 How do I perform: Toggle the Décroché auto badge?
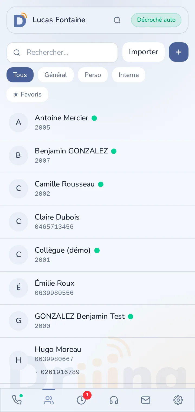click(156, 20)
